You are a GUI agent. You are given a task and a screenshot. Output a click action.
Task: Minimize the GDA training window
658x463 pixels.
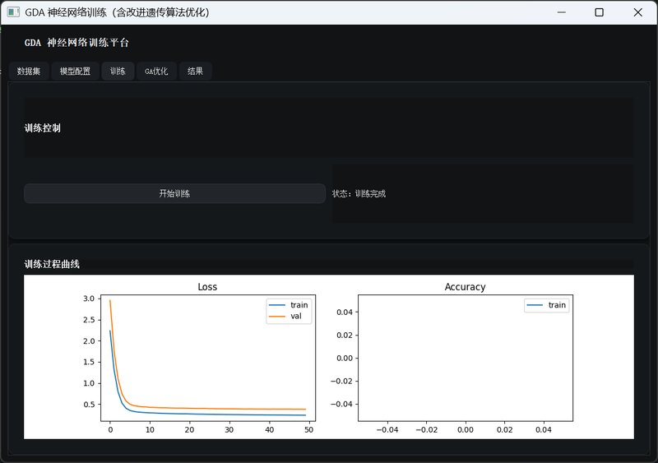tap(562, 12)
